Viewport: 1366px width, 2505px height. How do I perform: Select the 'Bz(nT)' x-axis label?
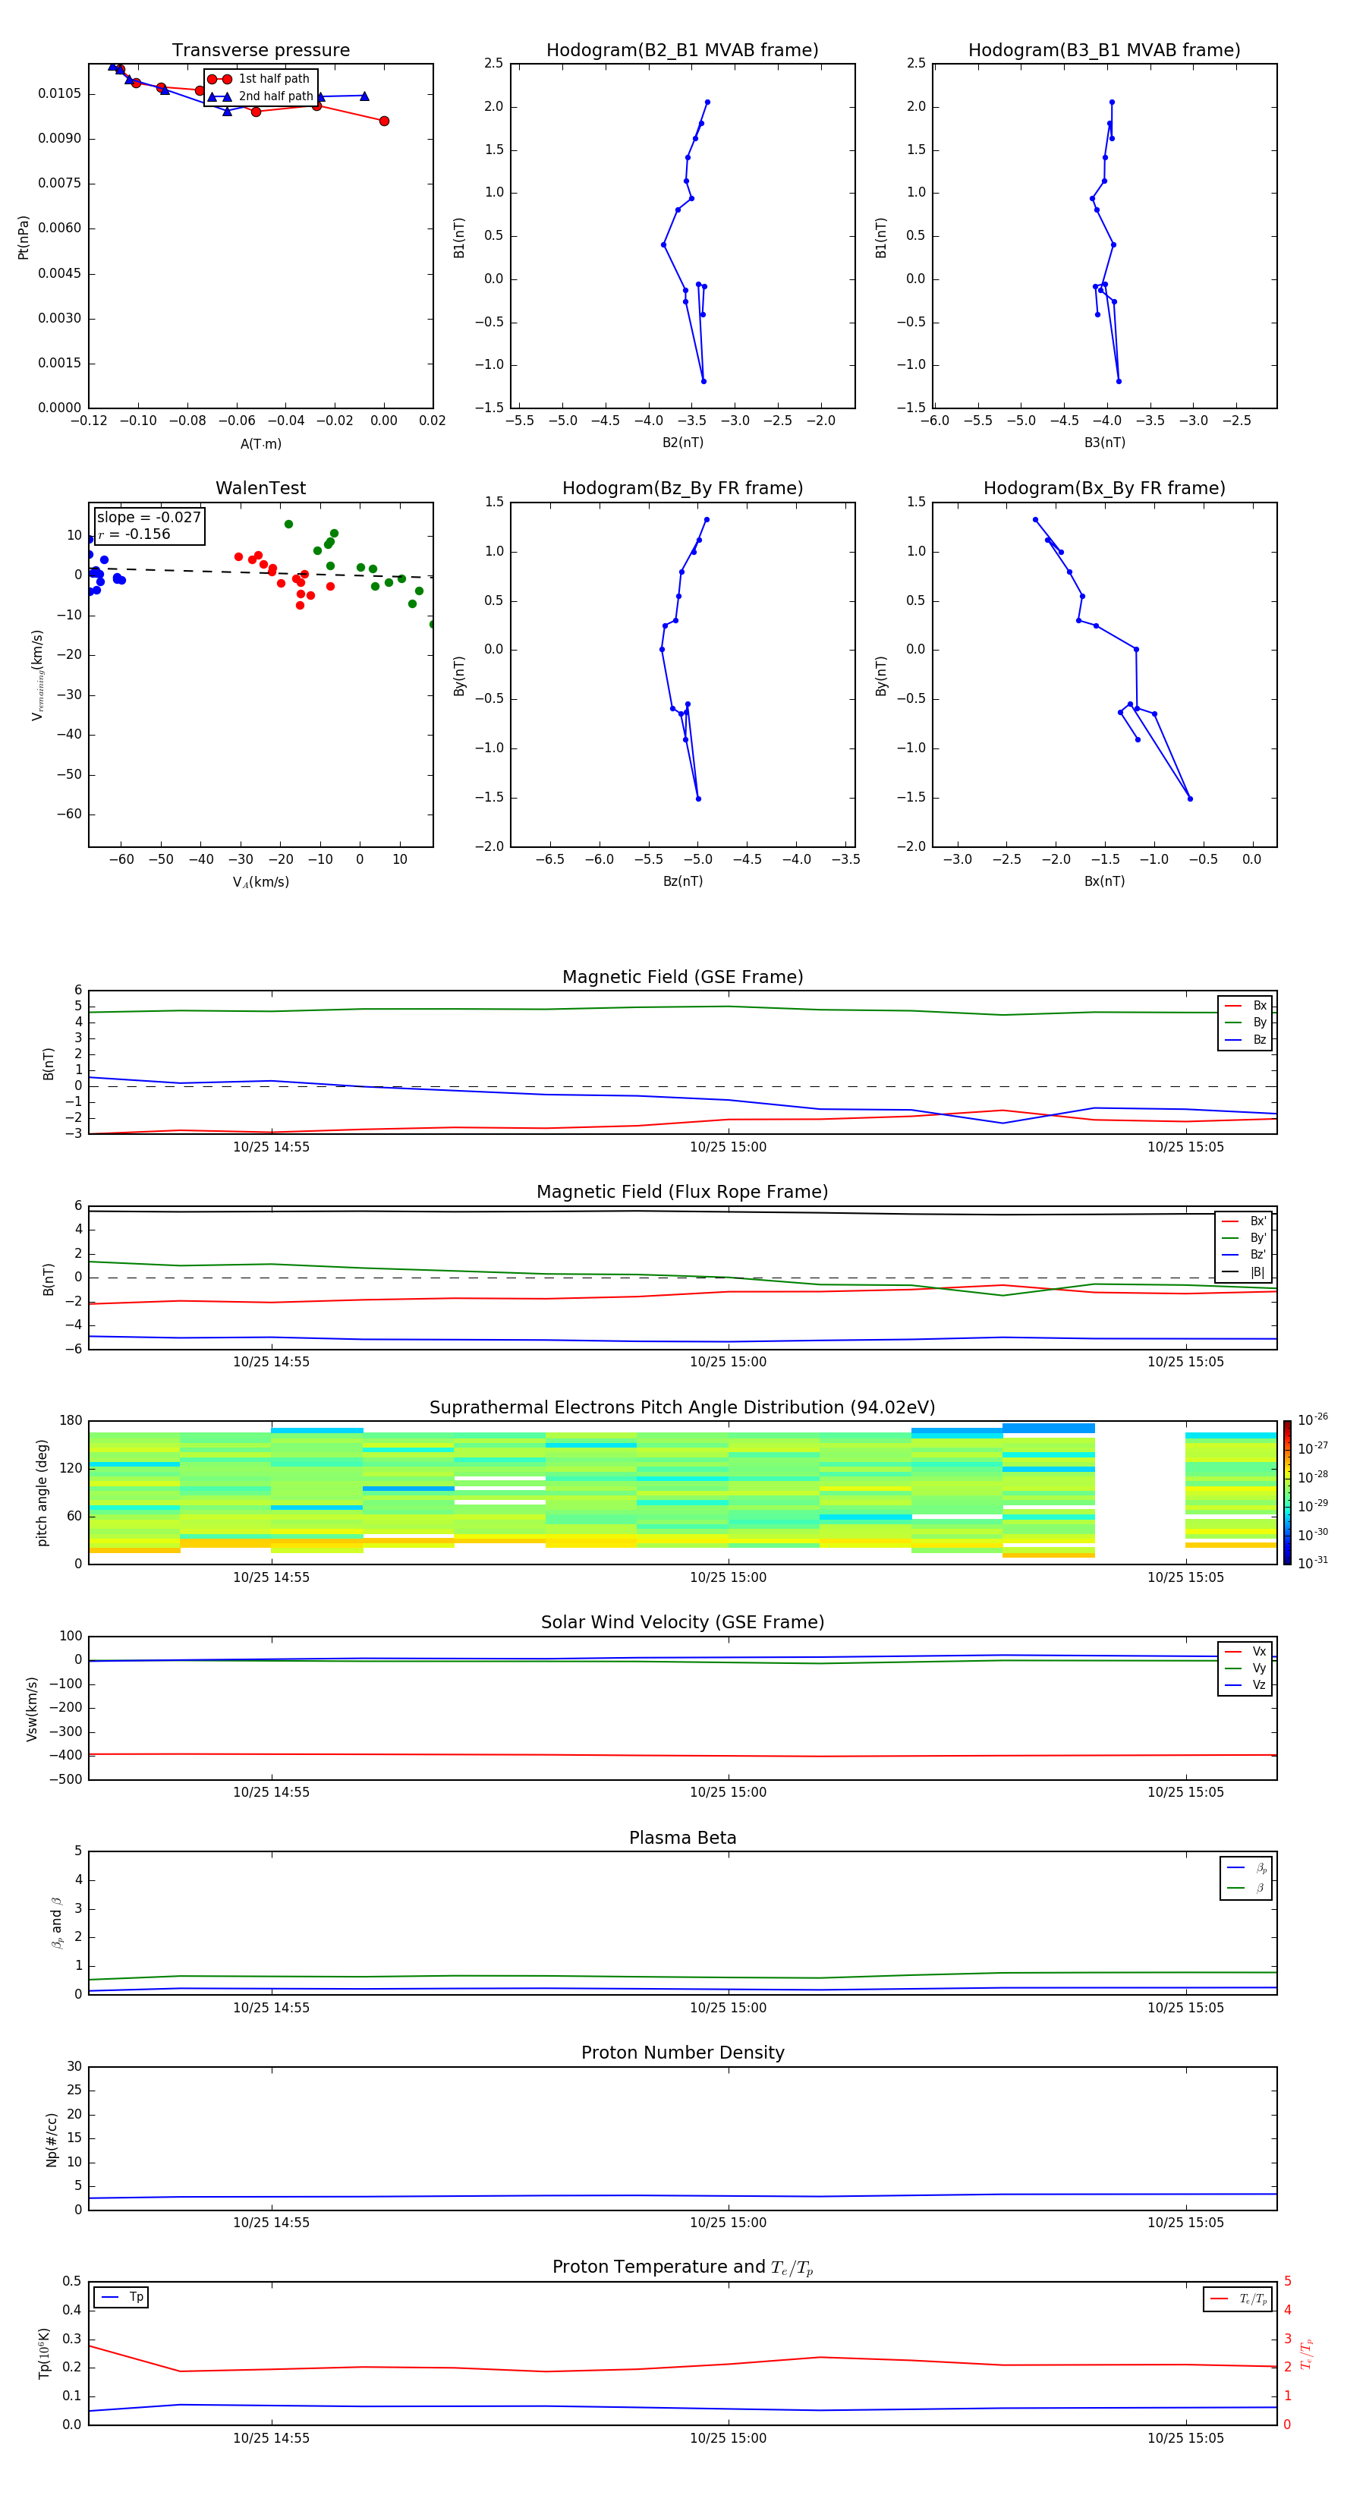[682, 881]
